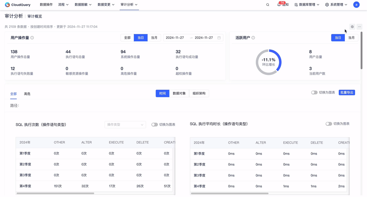Image resolution: width=367 pixels, height=197 pixels.
Task: Open the notifications bell icon
Action: (279, 5)
